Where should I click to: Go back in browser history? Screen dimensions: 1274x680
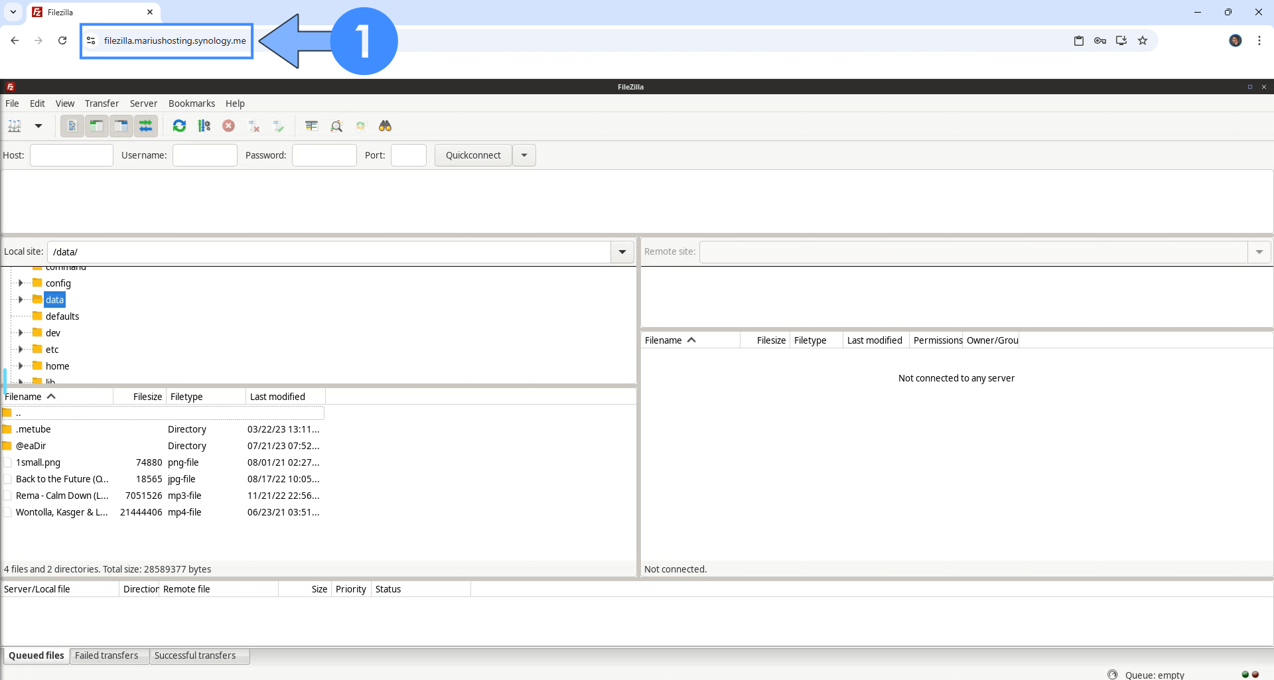[x=15, y=41]
